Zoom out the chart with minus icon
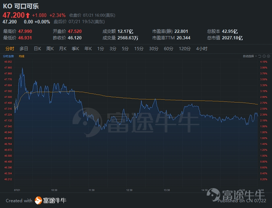The width and height of the screenshot is (272, 208). [x=264, y=56]
